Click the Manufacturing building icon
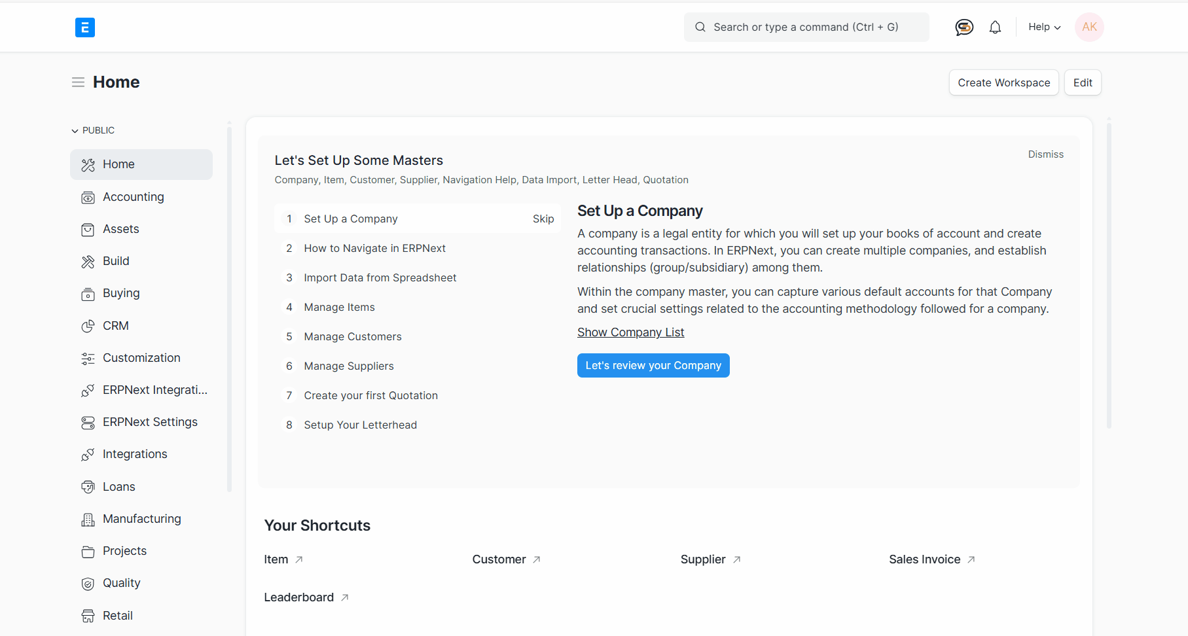 pos(88,520)
